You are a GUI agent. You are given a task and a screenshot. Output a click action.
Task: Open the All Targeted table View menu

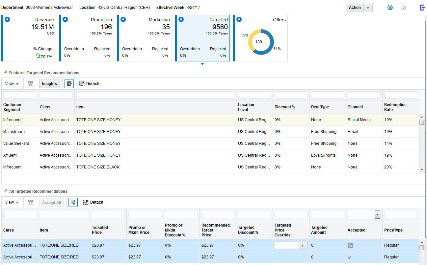[12, 202]
